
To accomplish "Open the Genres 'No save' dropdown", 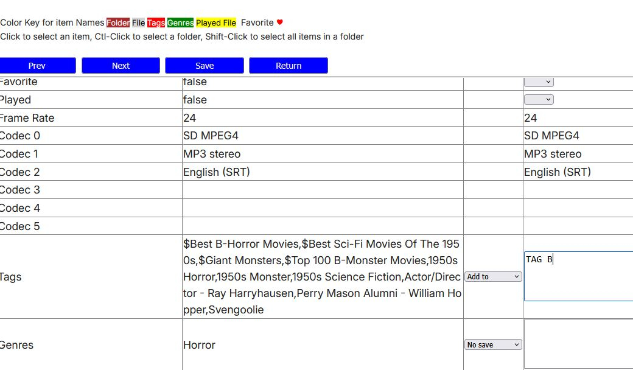I will (x=493, y=344).
